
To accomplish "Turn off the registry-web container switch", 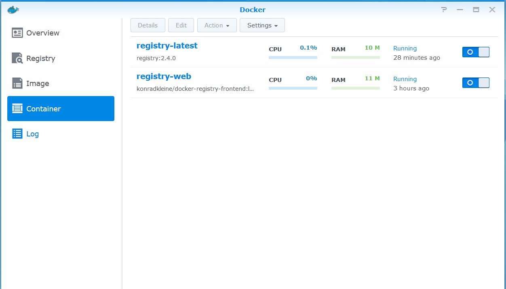I will 476,83.
